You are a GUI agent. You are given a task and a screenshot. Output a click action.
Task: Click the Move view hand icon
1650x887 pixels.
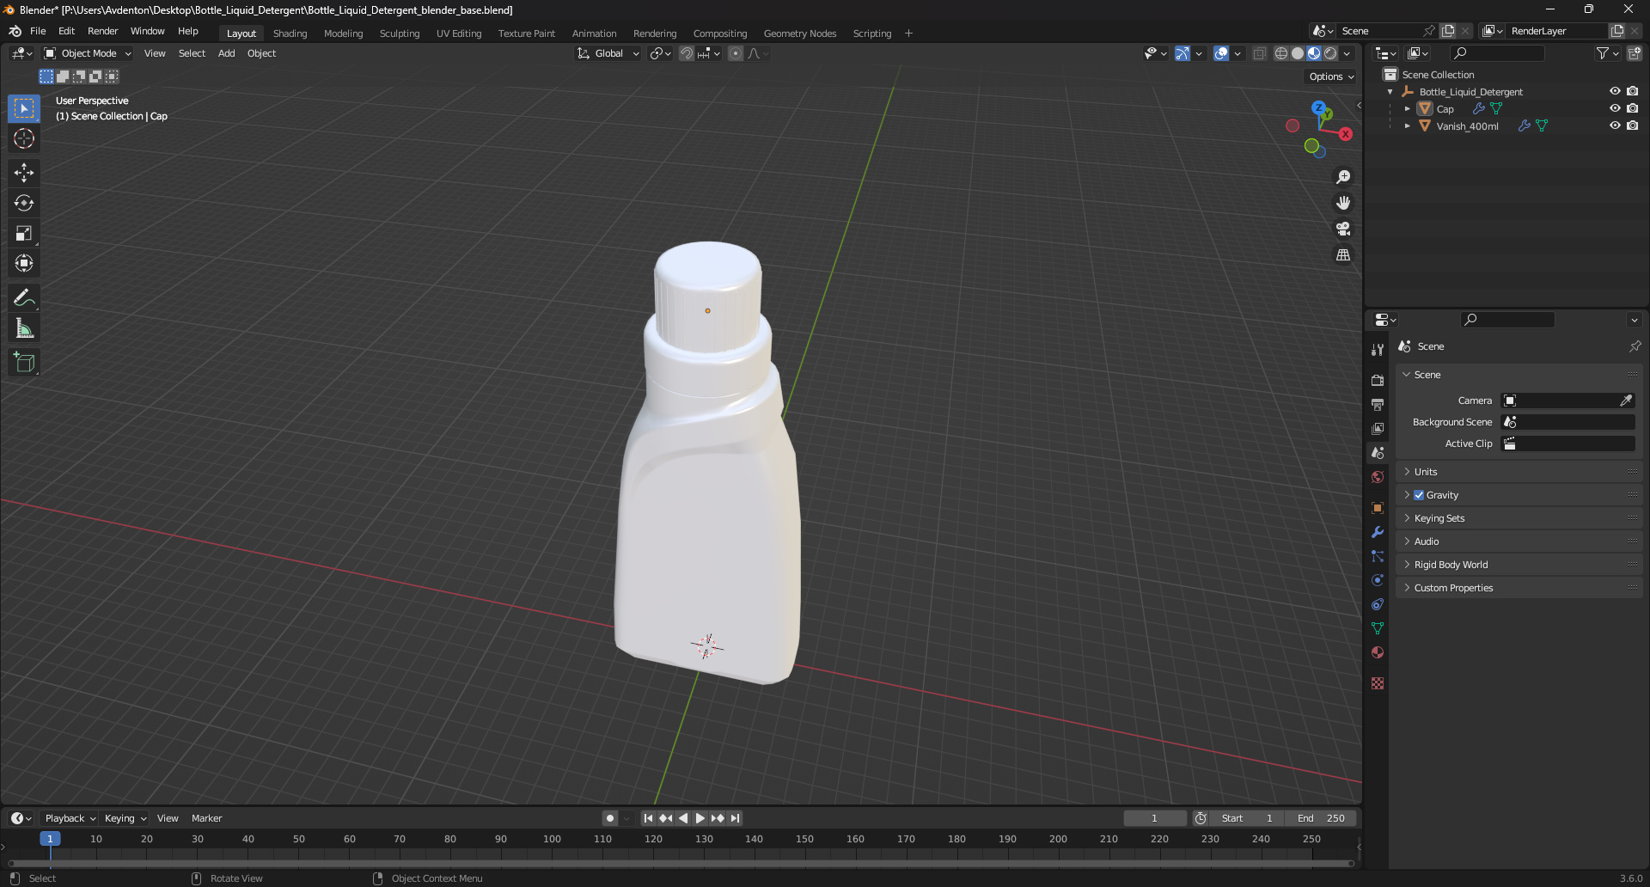(x=1343, y=203)
